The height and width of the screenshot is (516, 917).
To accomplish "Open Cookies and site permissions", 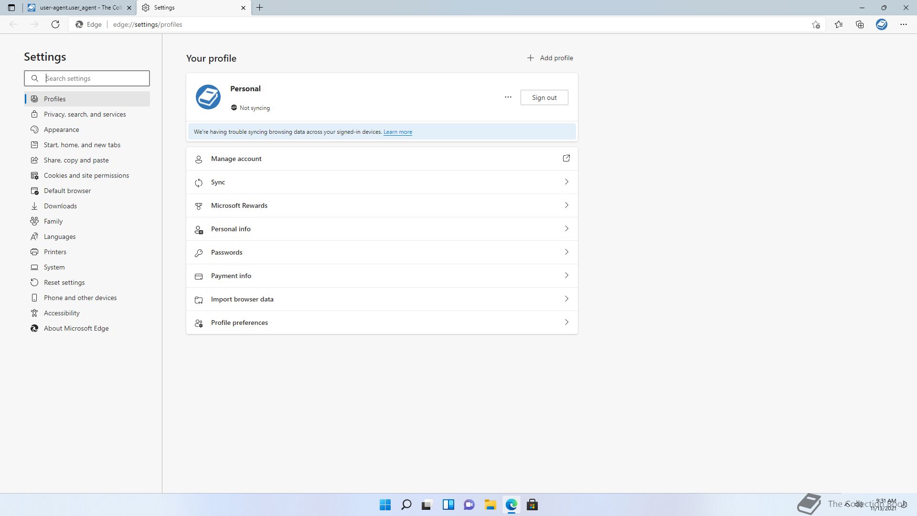I will tap(87, 175).
